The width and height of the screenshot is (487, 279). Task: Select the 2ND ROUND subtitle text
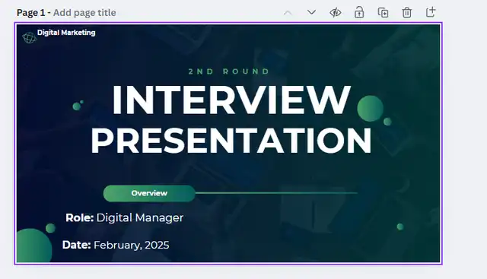(229, 71)
